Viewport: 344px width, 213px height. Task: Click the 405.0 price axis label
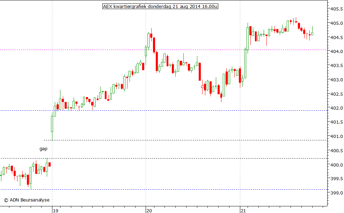coord(337,23)
